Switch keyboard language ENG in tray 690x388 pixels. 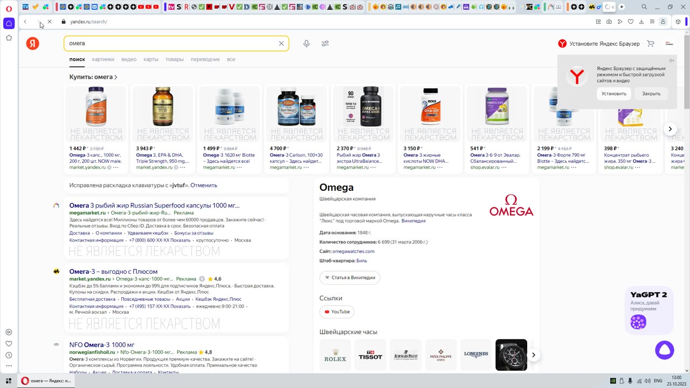coord(658,380)
